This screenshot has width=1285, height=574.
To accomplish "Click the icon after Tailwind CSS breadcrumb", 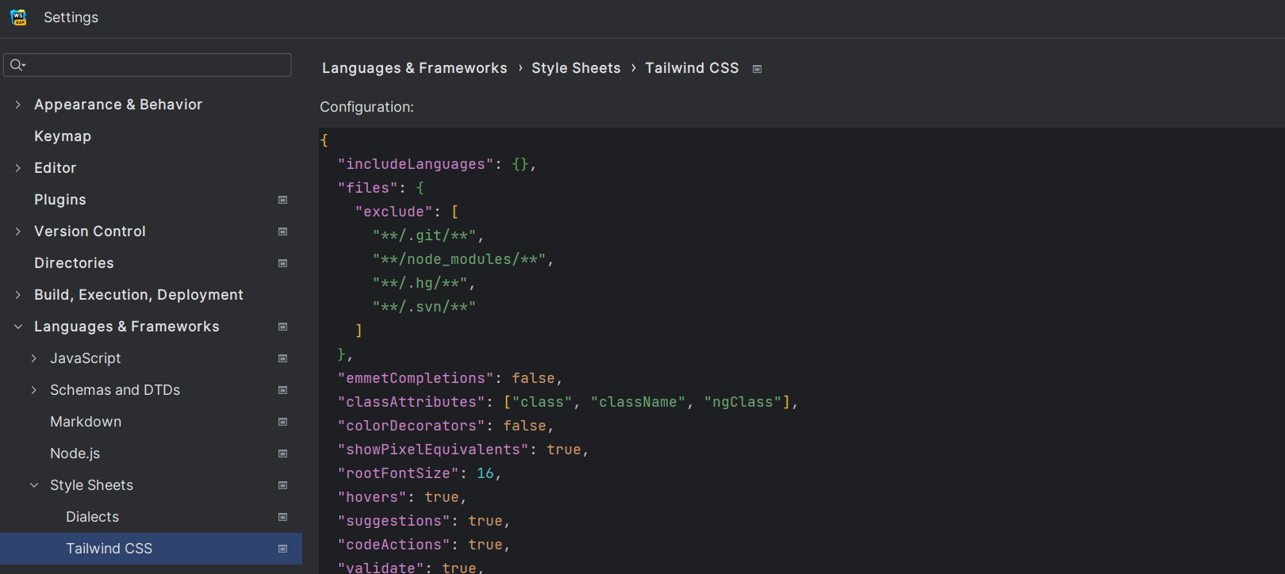I will (x=757, y=69).
